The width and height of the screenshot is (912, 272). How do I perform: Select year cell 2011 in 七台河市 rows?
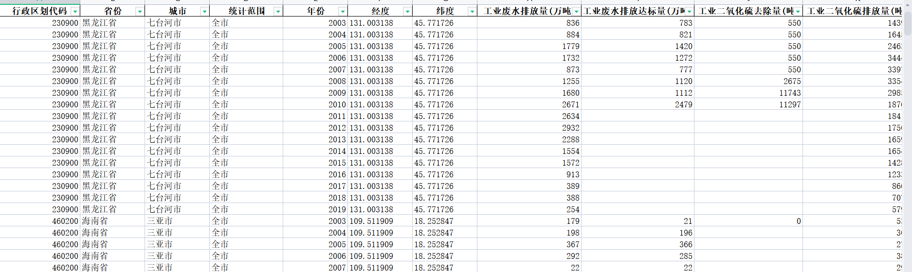315,116
